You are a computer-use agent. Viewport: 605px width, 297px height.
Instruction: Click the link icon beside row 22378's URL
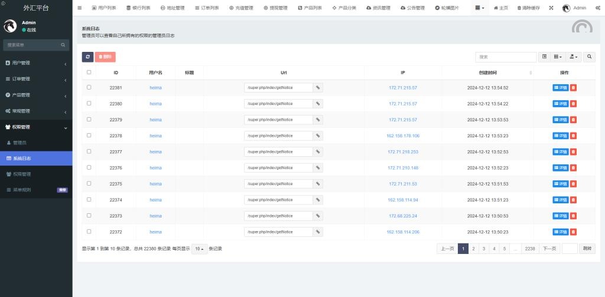coord(318,136)
